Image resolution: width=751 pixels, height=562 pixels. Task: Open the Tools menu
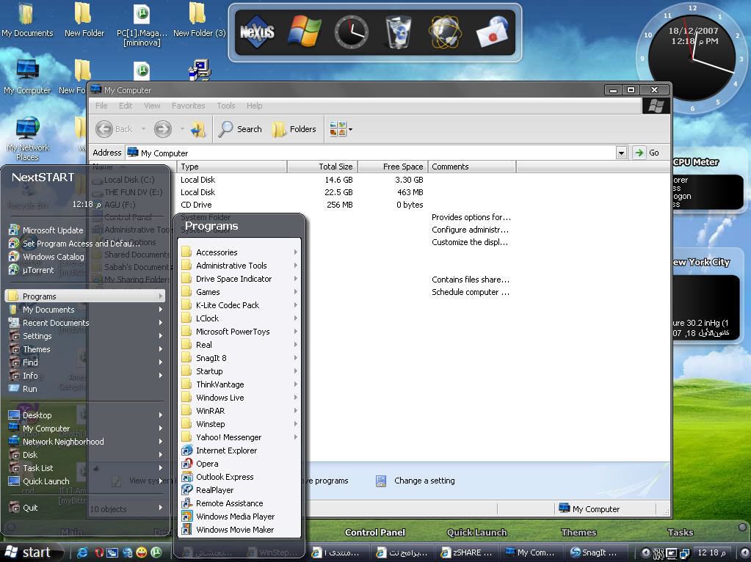tap(225, 106)
